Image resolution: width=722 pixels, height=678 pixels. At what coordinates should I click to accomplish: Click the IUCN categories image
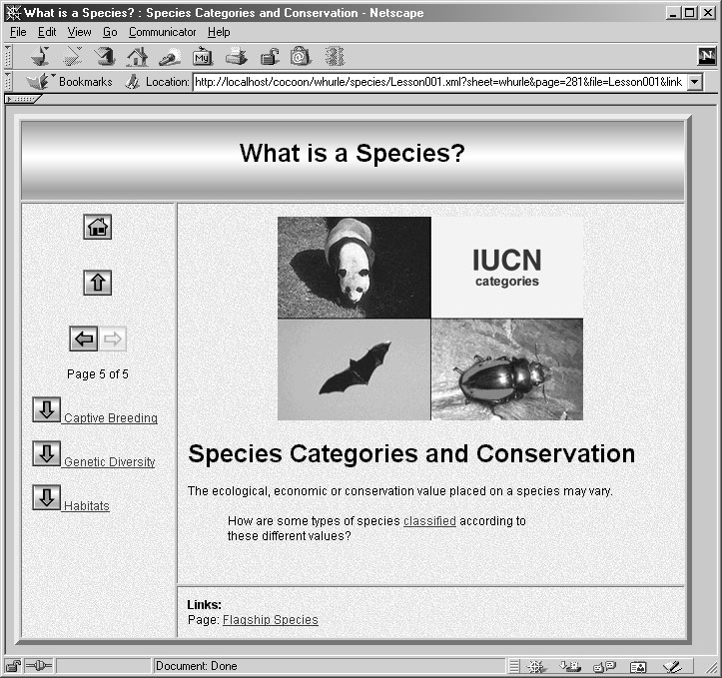click(506, 268)
